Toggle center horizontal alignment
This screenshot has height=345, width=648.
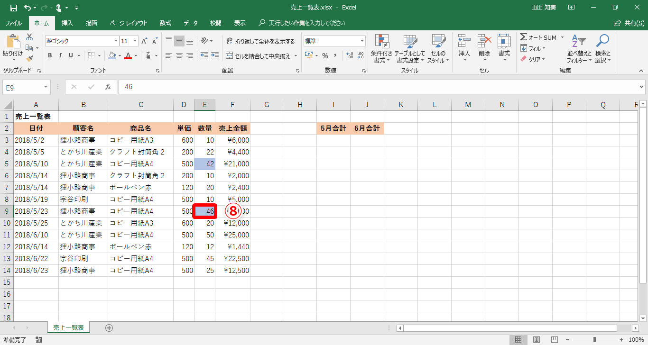tap(179, 55)
